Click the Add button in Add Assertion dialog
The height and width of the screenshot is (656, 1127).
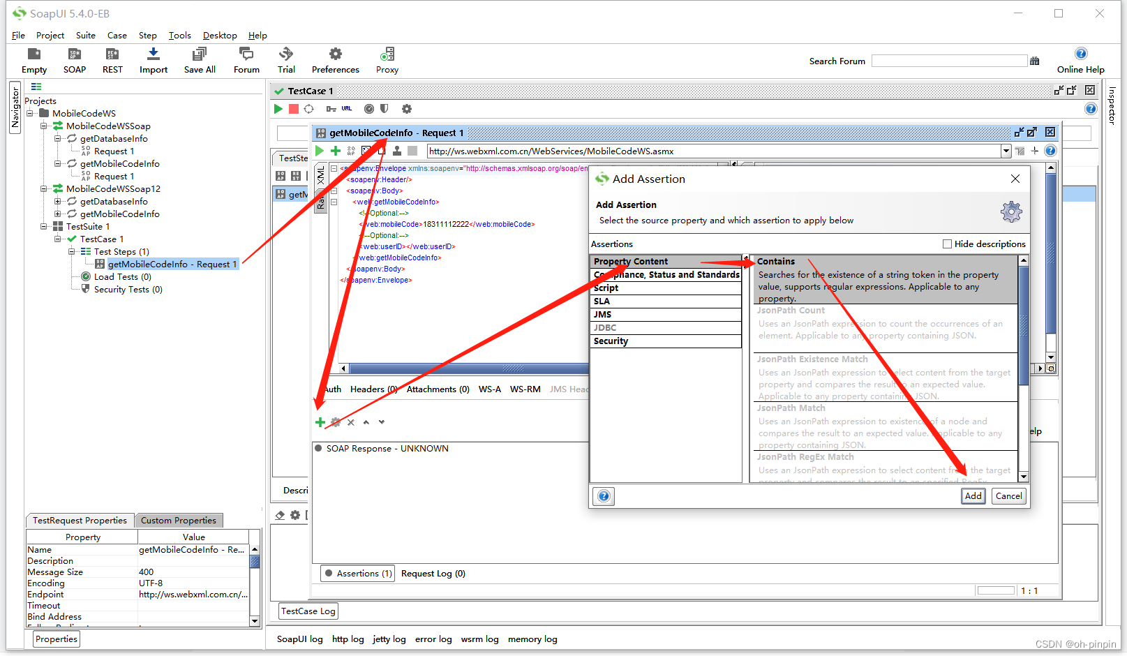tap(973, 495)
